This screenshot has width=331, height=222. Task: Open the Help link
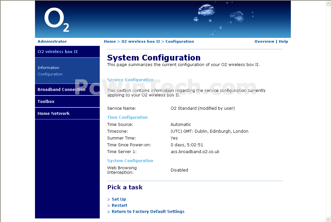click(283, 41)
